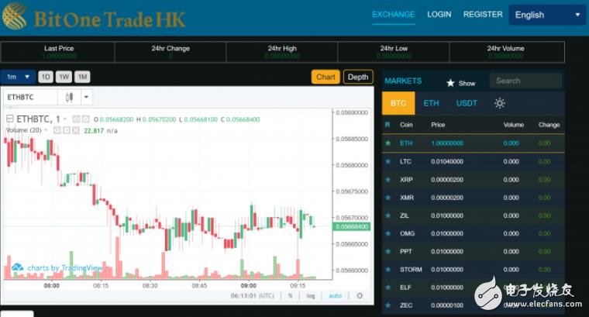This screenshot has height=317, width=589.
Task: Select the BTC market tab
Action: click(x=398, y=103)
